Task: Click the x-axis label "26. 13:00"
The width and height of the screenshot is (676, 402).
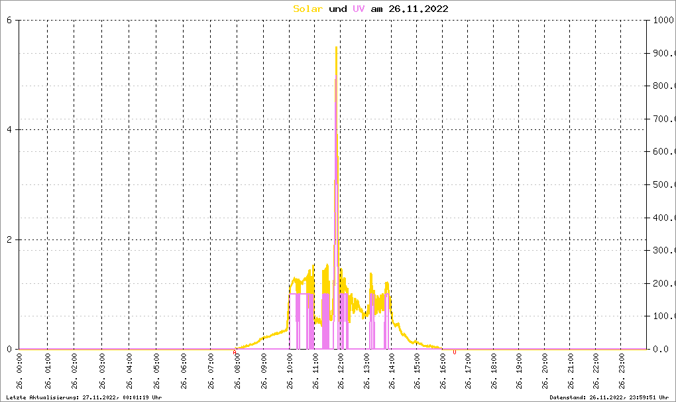Action: (x=366, y=371)
